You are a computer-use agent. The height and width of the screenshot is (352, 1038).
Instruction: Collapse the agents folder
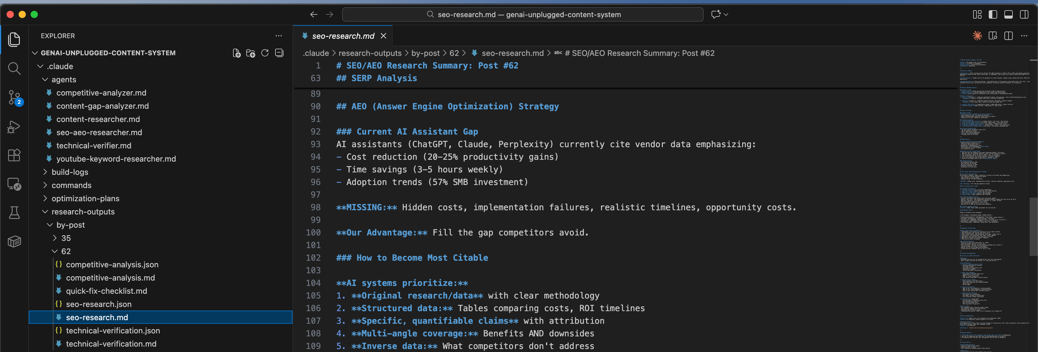point(64,79)
